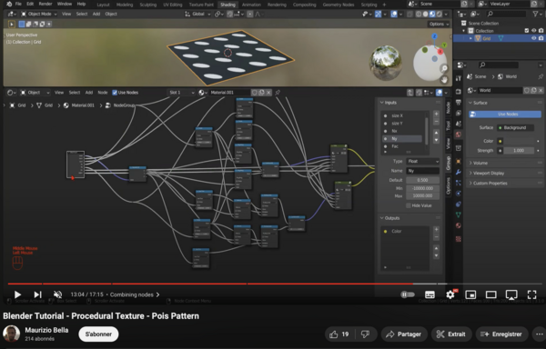Click the new material copy icon
The width and height of the screenshot is (546, 349).
(261, 93)
